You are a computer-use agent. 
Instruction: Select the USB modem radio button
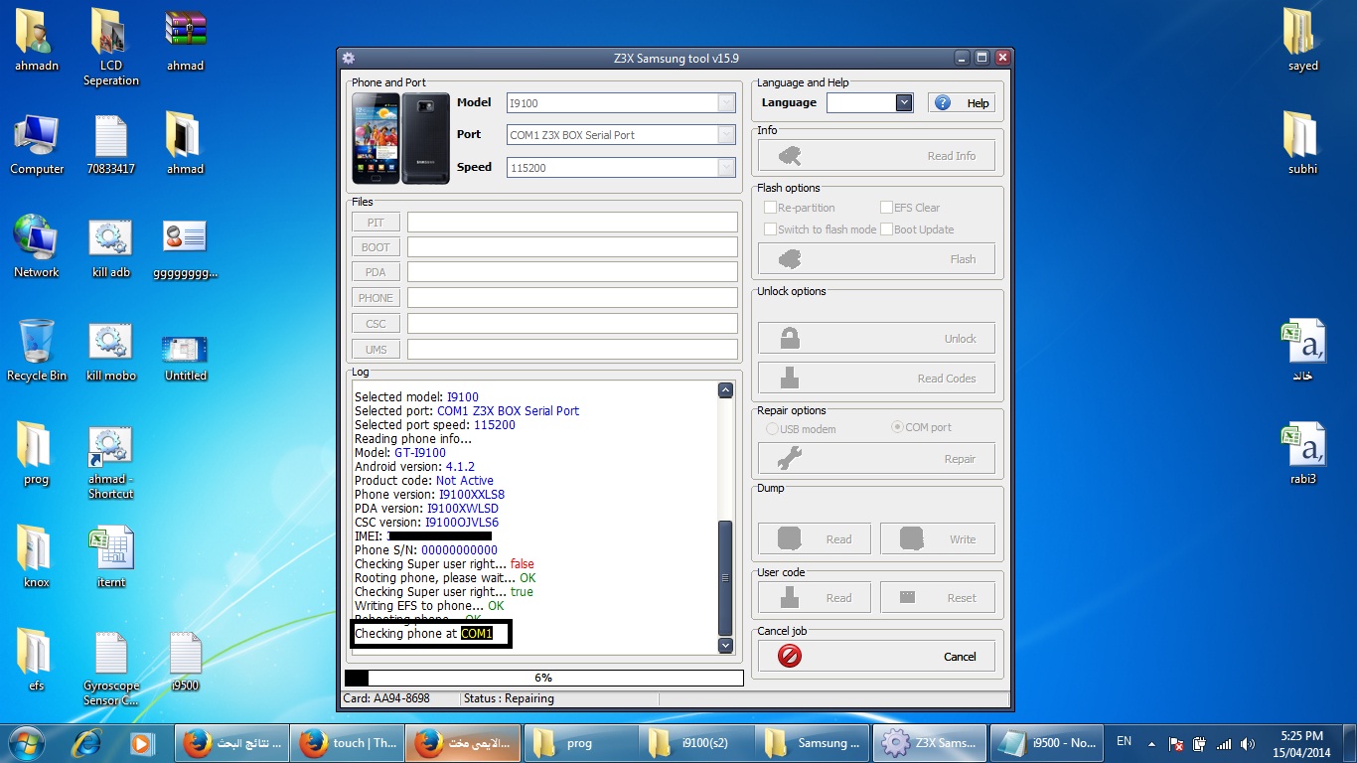tap(772, 429)
